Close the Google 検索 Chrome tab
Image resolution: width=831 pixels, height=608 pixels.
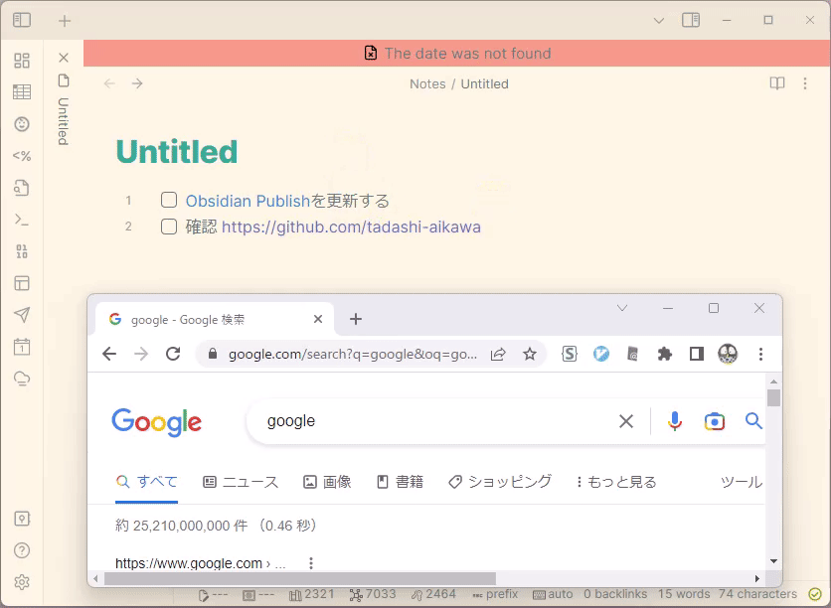pos(318,319)
